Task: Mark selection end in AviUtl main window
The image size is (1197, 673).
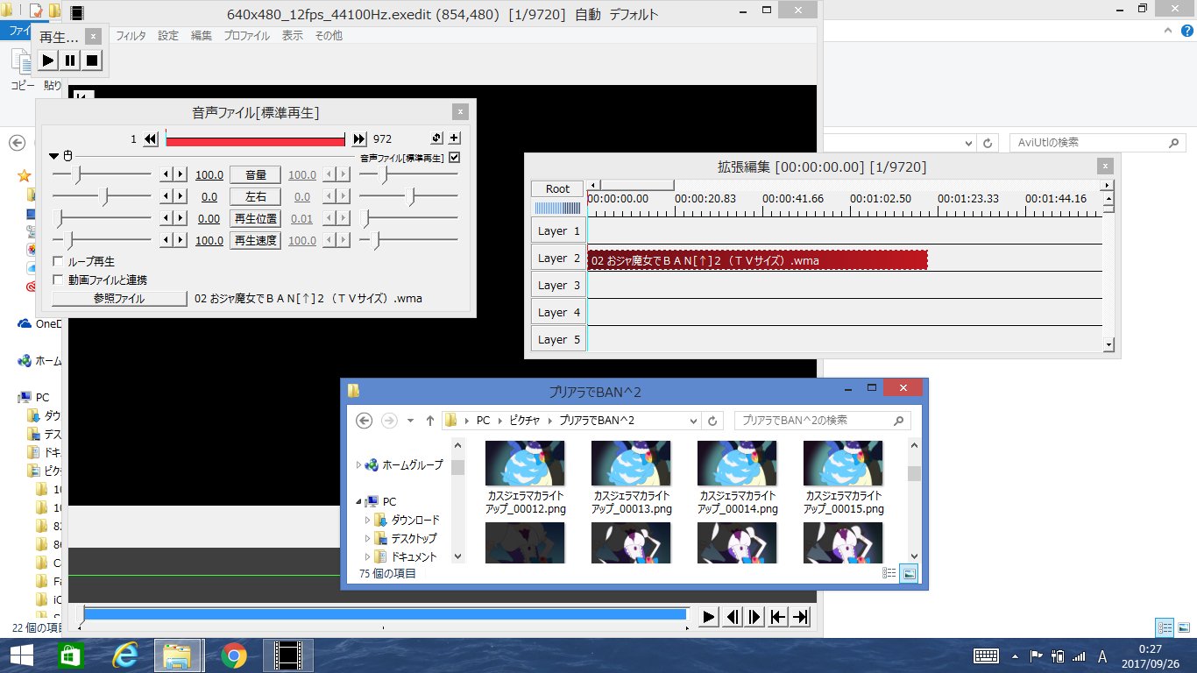Action: point(800,617)
